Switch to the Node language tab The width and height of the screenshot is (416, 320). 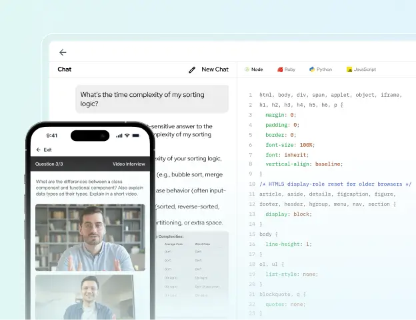point(253,69)
